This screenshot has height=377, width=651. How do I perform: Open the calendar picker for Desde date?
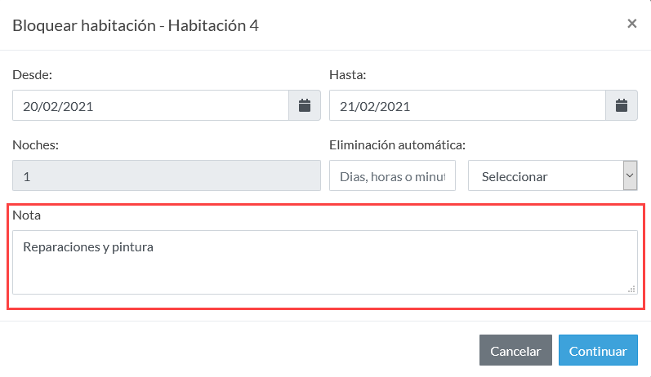point(305,105)
